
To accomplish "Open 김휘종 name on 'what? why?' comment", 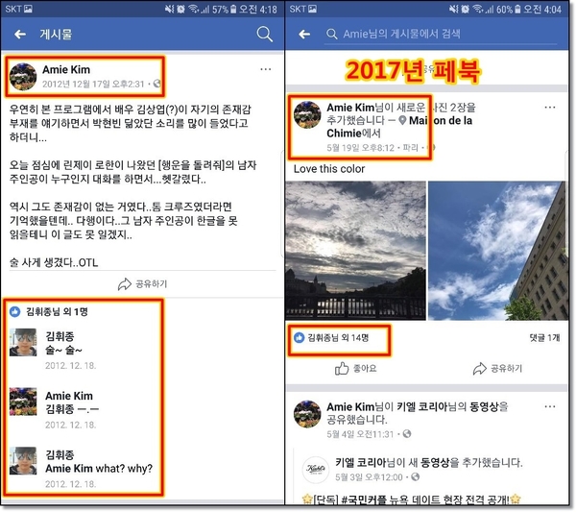I will (x=60, y=455).
